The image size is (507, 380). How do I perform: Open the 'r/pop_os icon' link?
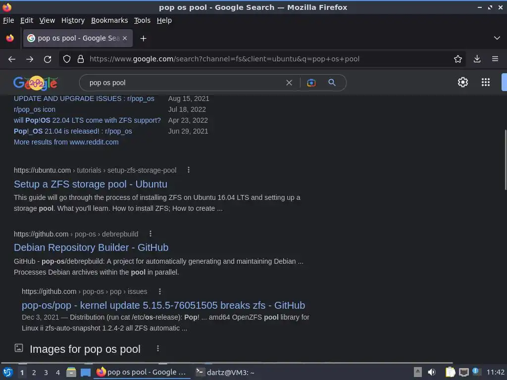point(35,109)
